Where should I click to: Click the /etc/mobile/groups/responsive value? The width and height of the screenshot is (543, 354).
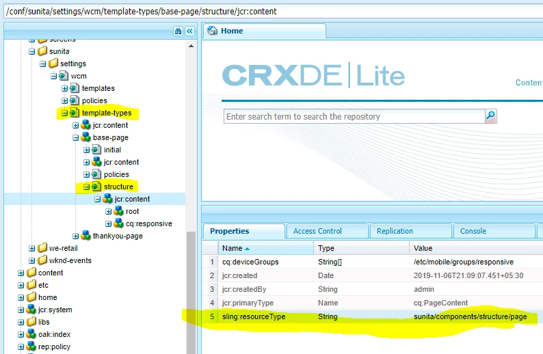point(464,262)
